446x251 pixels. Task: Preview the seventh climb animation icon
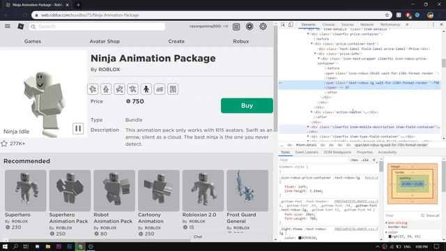tap(173, 89)
